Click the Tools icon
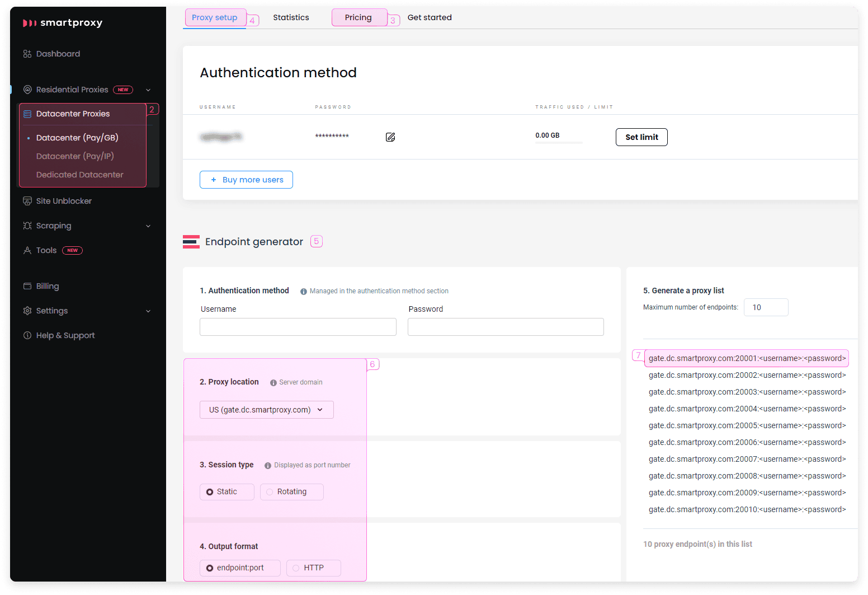Screen dimensions: 868x595 pyautogui.click(x=27, y=250)
